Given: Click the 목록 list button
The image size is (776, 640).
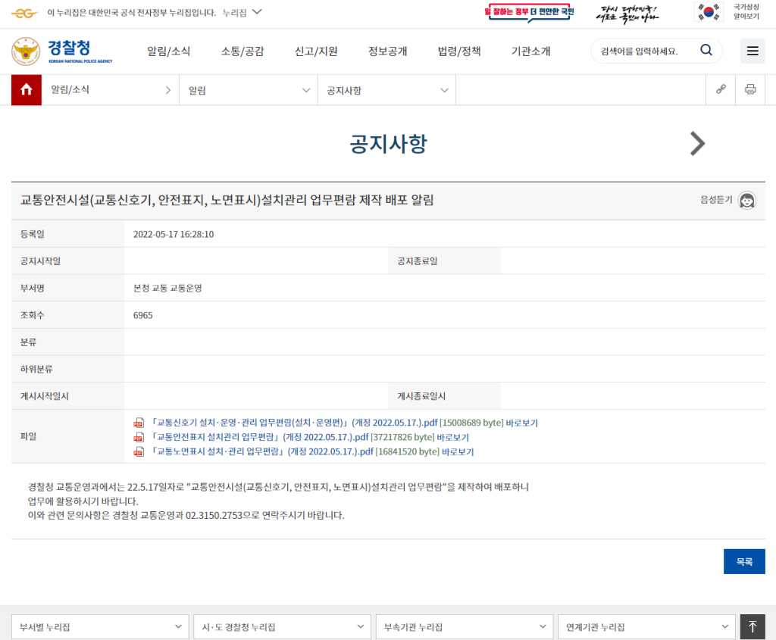Looking at the screenshot, I should 744,561.
